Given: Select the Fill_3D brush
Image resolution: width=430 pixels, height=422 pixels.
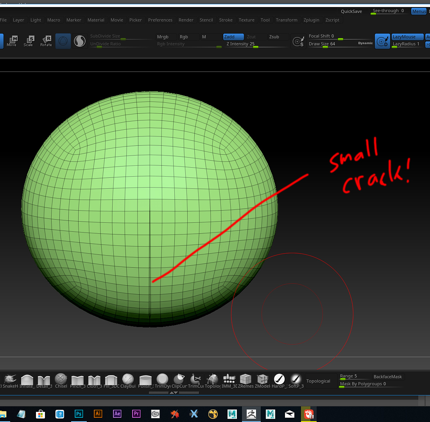Looking at the screenshot, I should point(111,381).
